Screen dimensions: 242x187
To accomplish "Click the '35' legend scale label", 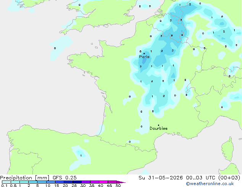I will pyautogui.click(x=92, y=185).
